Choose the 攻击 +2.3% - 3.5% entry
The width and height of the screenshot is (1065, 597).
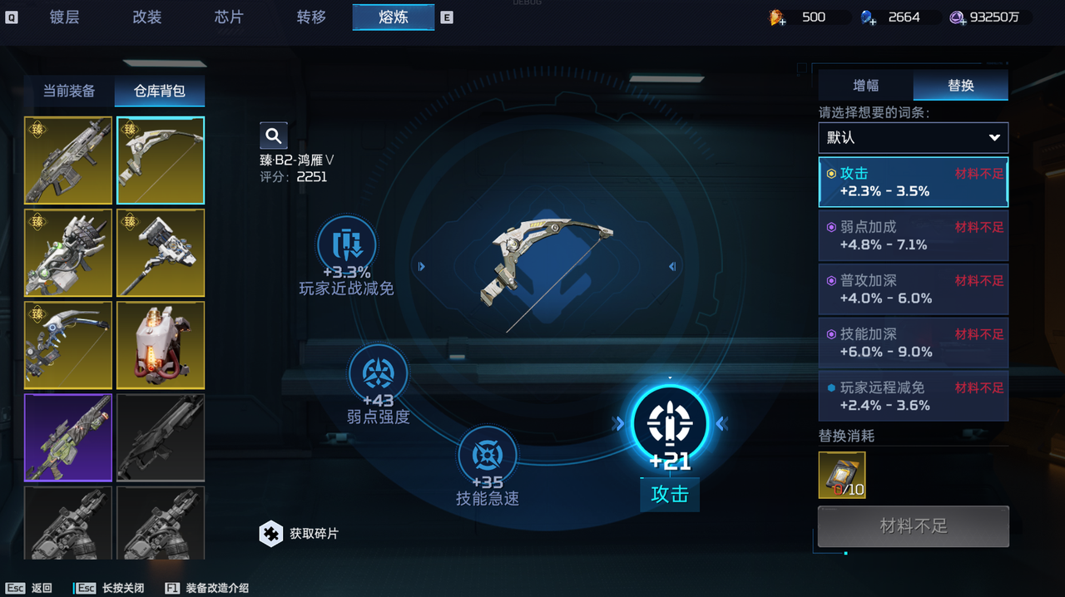pyautogui.click(x=914, y=182)
